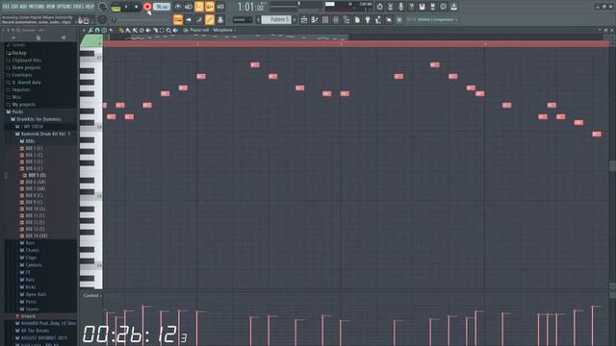Image resolution: width=616 pixels, height=346 pixels.
Task: Open the VIEW menu
Action: point(51,7)
